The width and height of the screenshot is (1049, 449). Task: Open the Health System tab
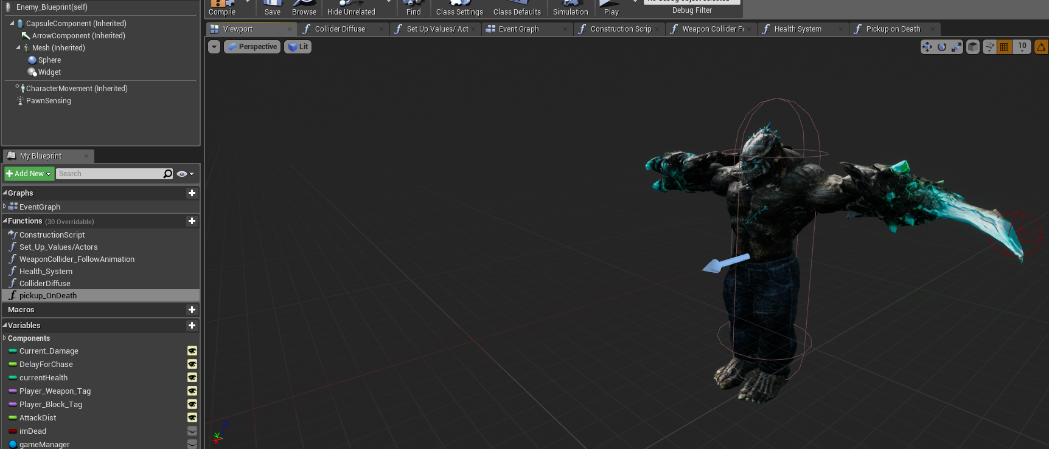point(797,29)
